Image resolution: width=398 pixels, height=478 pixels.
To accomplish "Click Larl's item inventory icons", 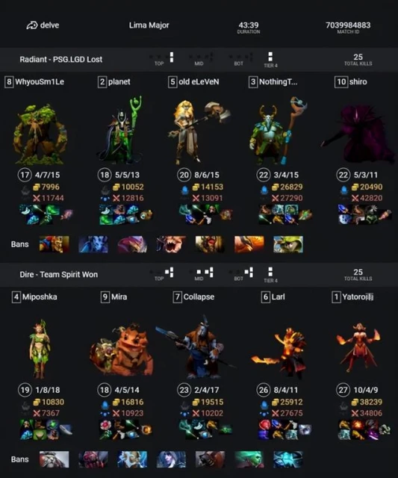I will point(284,429).
